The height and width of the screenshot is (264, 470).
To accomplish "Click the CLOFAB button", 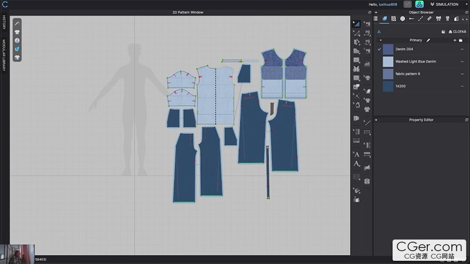I will click(456, 31).
